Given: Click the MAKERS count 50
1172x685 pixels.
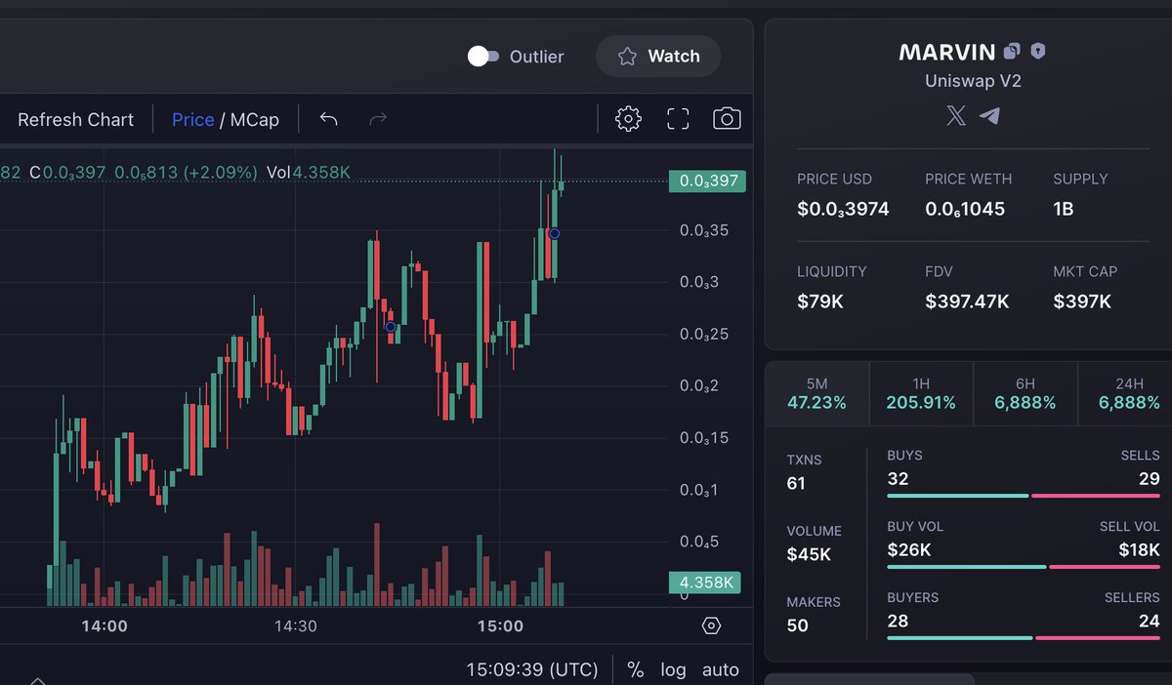Looking at the screenshot, I should [798, 625].
